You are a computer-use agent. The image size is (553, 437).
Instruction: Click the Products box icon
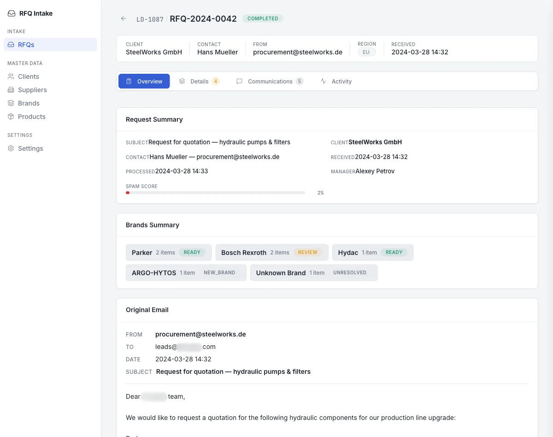11,117
